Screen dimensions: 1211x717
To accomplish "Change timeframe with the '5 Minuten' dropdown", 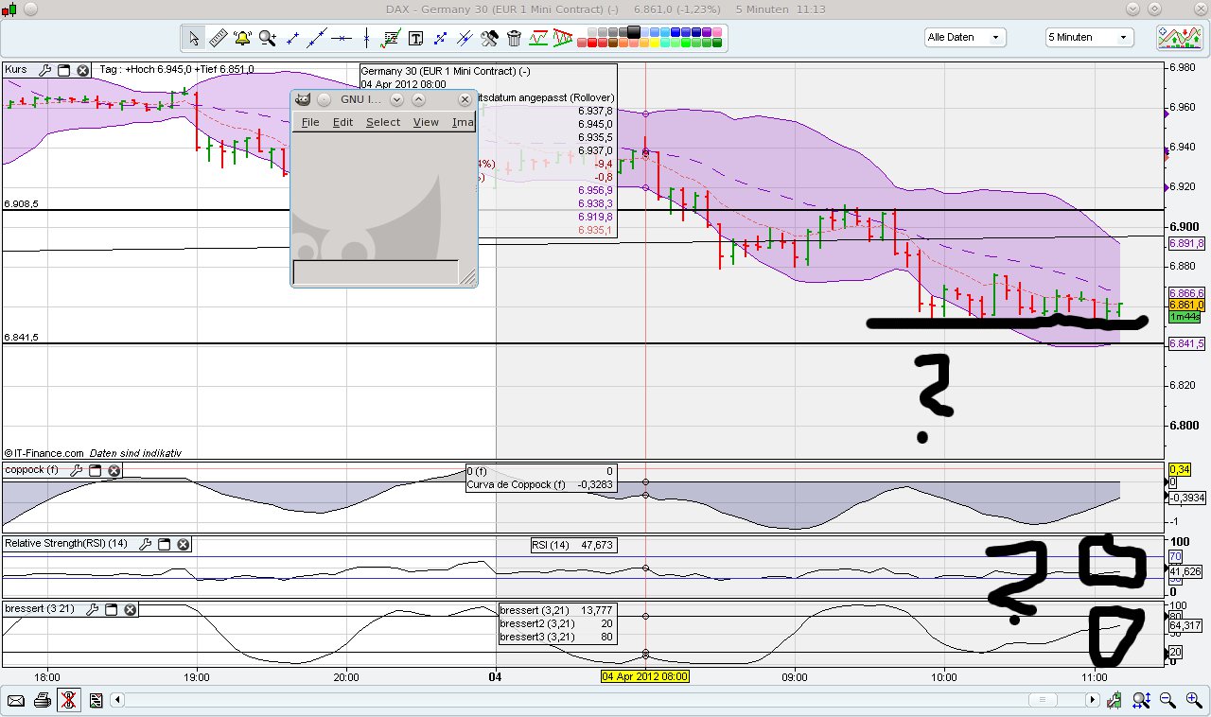I will pyautogui.click(x=1087, y=36).
